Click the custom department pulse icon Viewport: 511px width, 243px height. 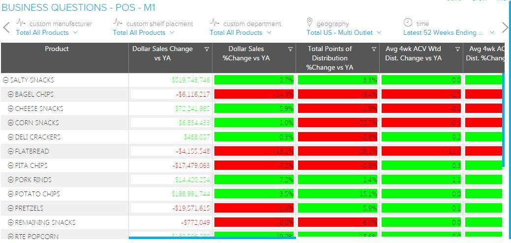click(x=214, y=23)
